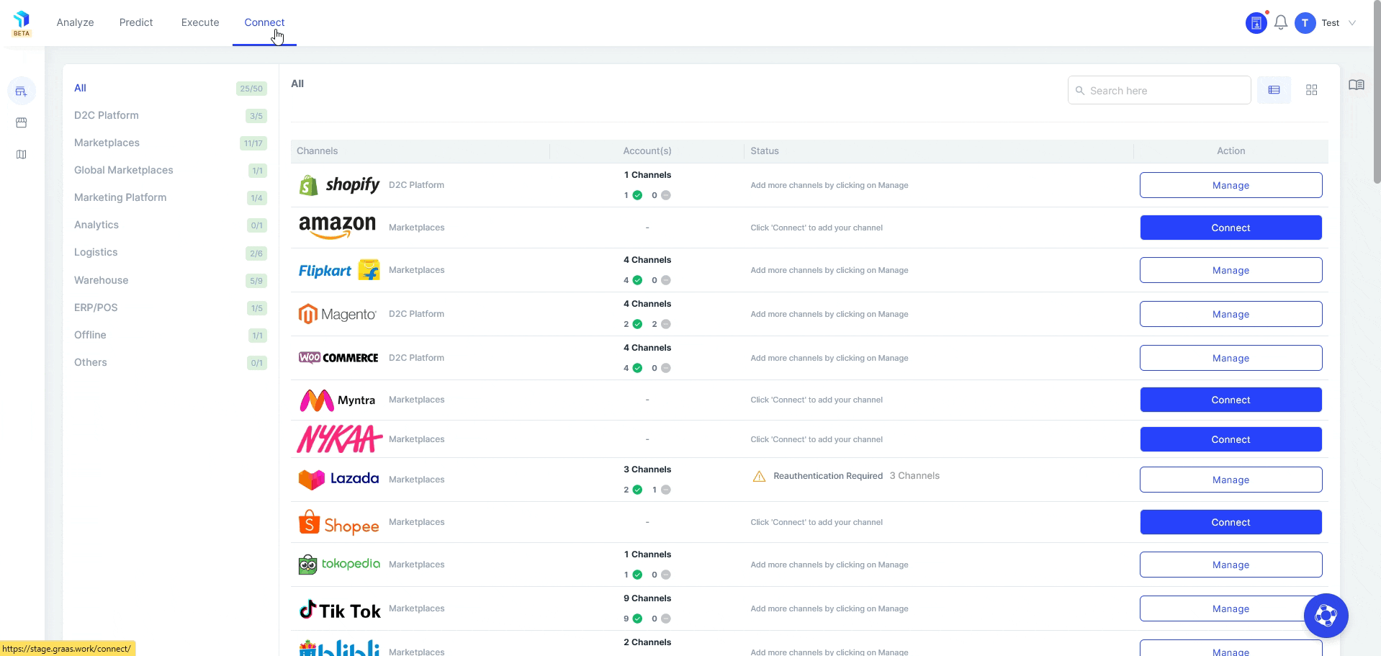The width and height of the screenshot is (1381, 656).
Task: Open the channels icon in left sidebar
Action: pos(22,91)
